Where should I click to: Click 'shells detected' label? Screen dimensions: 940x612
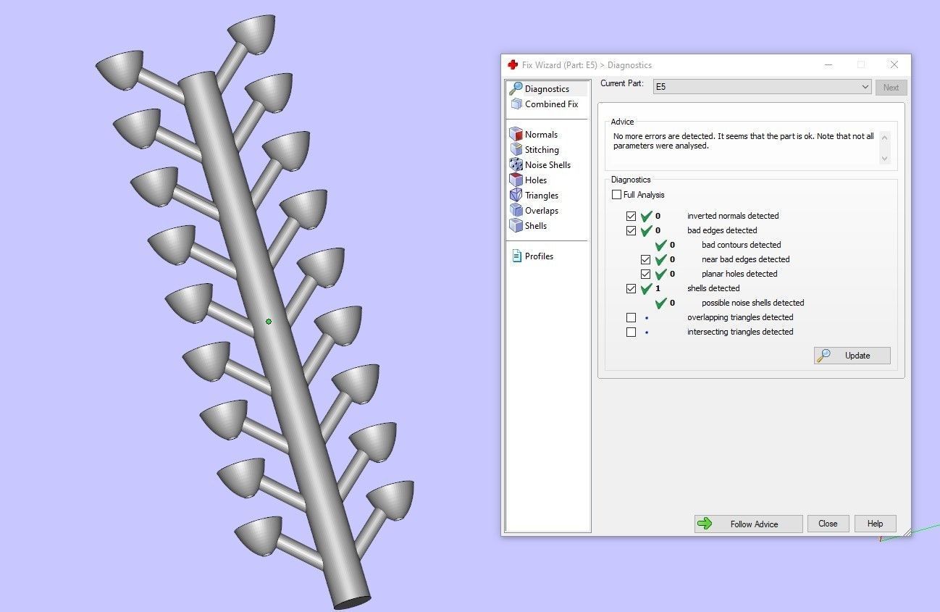[713, 288]
